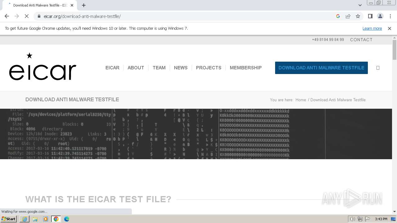397x223 pixels.
Task: Open the Chrome profile menu
Action: click(x=380, y=16)
